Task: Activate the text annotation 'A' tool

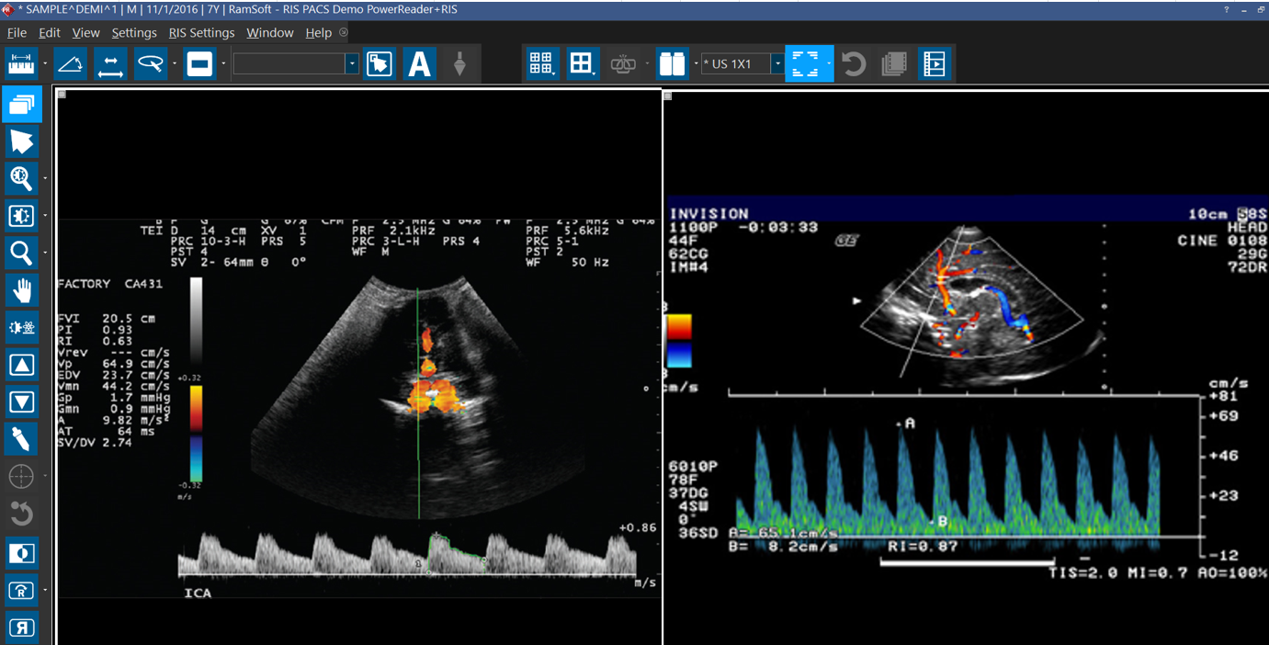Action: 419,63
